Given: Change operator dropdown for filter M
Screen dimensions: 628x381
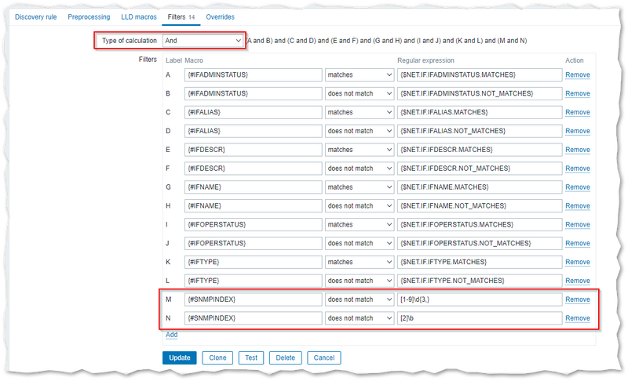Looking at the screenshot, I should (360, 299).
